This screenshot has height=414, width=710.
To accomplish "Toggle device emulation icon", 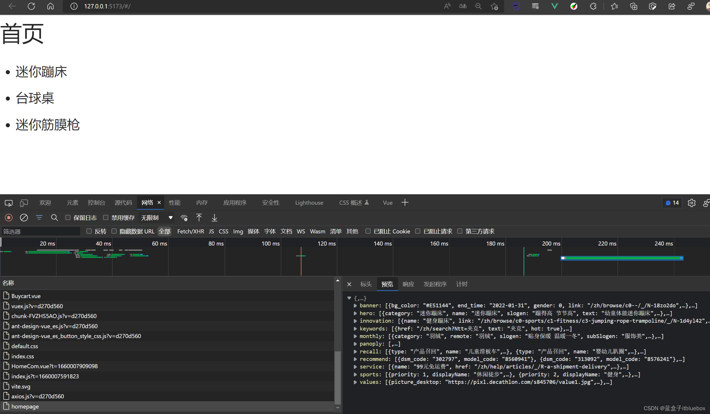I will click(x=24, y=203).
